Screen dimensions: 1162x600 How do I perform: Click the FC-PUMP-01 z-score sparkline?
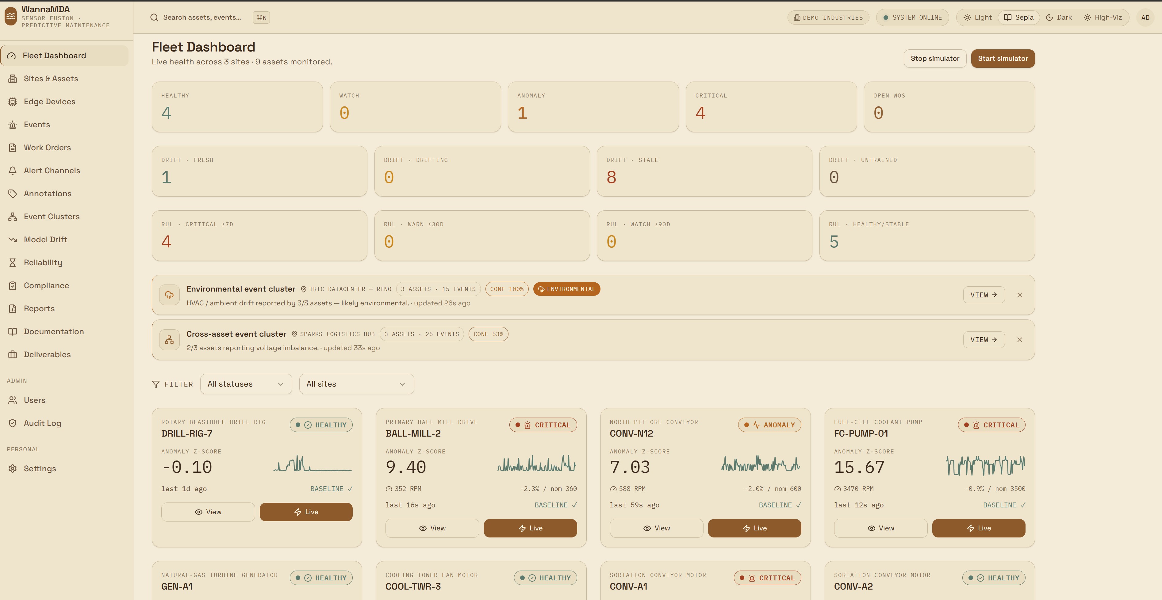tap(985, 465)
